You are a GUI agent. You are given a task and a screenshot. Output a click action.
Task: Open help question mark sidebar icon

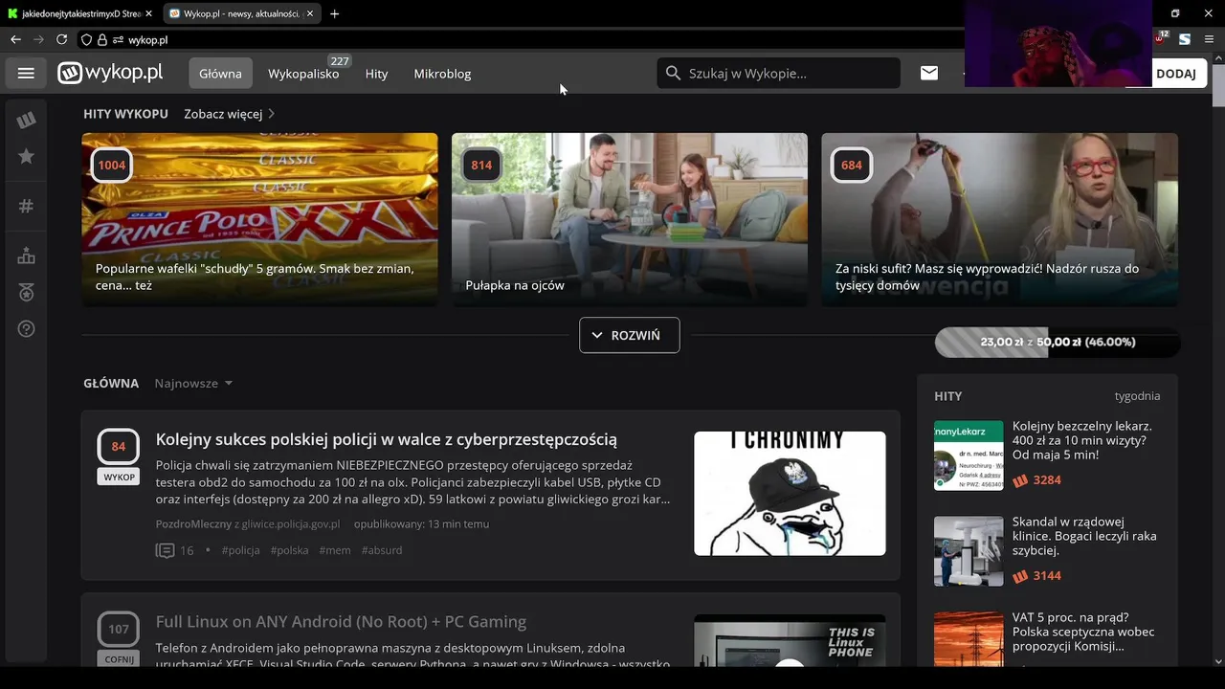(26, 328)
